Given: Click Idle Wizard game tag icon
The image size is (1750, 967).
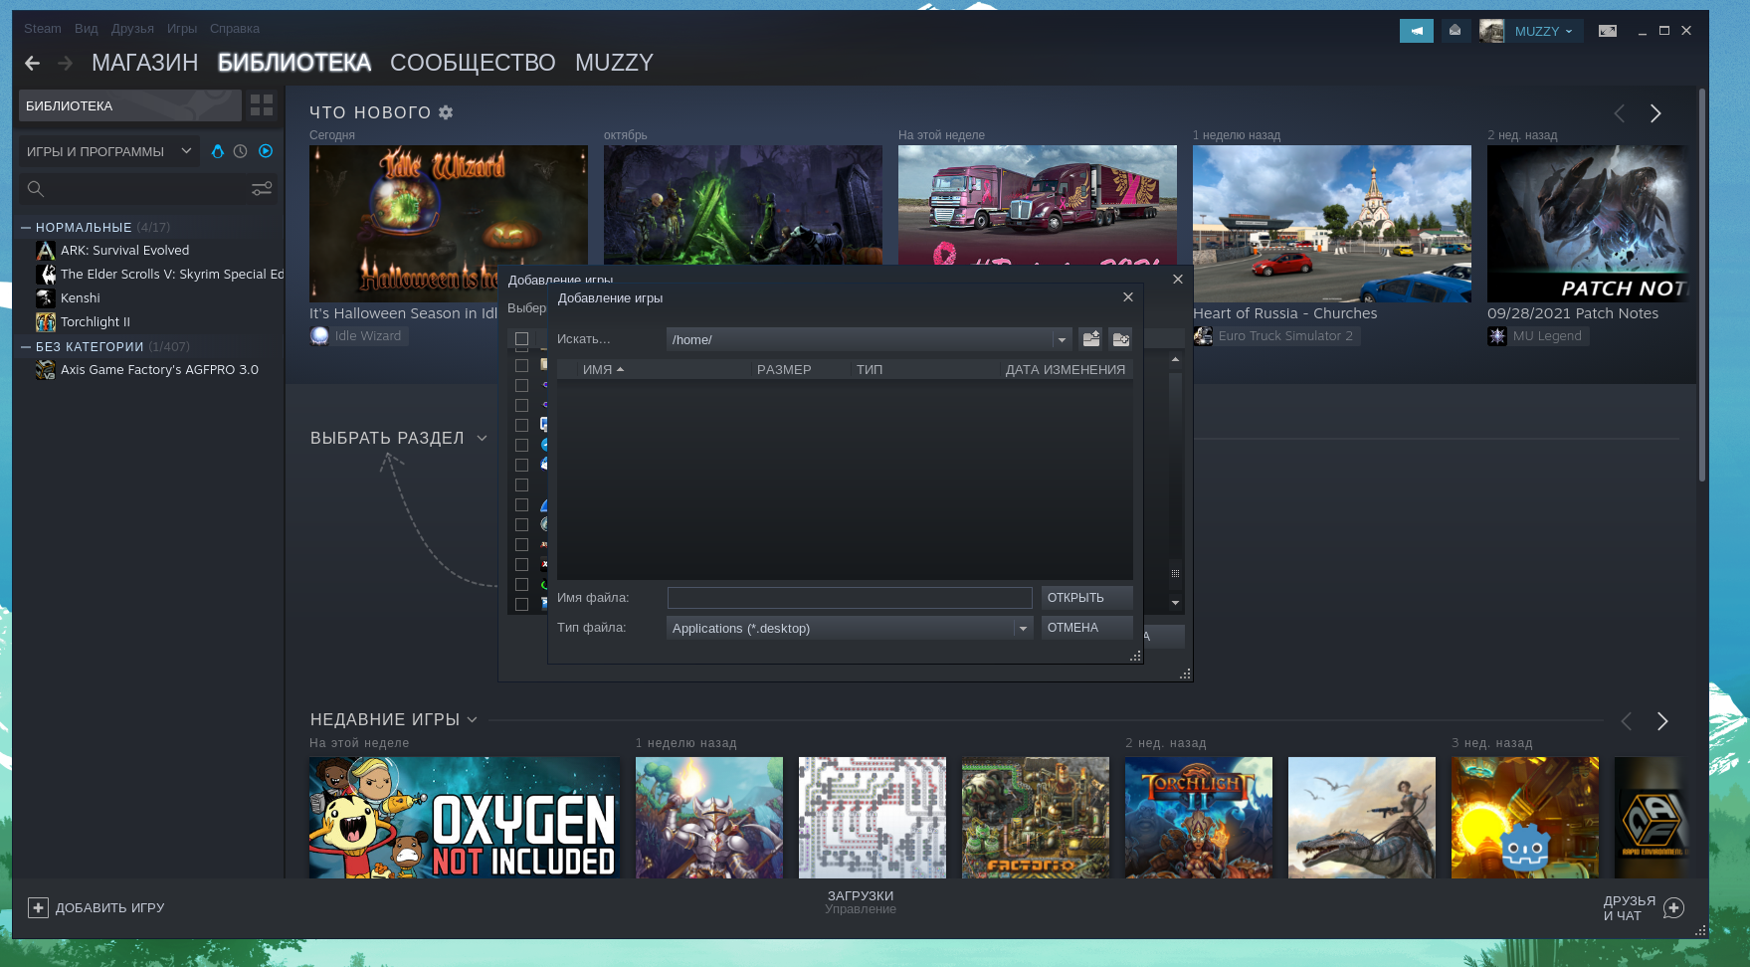Looking at the screenshot, I should (x=319, y=336).
